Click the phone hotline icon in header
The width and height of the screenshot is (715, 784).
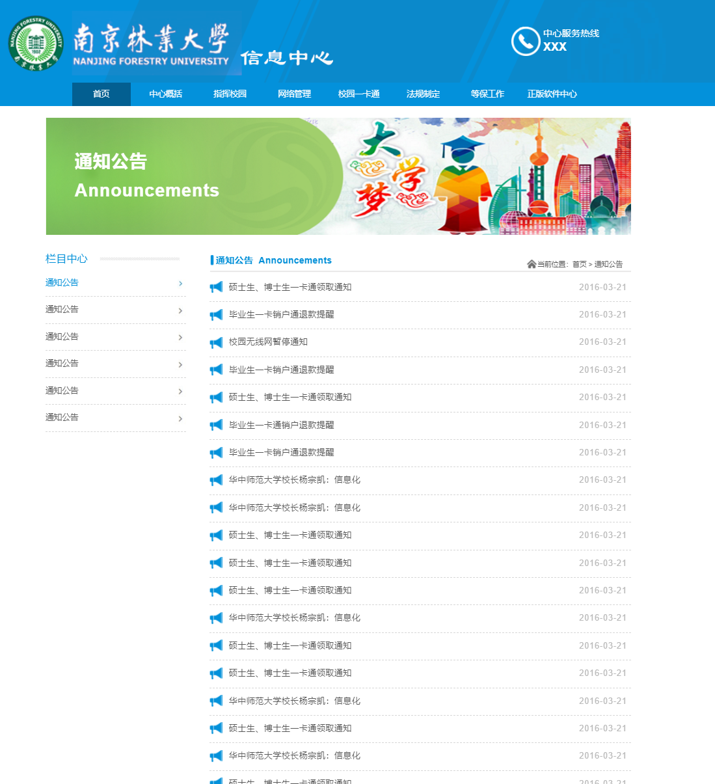(x=526, y=41)
